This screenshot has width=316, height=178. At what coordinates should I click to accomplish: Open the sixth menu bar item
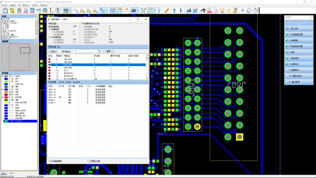44,6
